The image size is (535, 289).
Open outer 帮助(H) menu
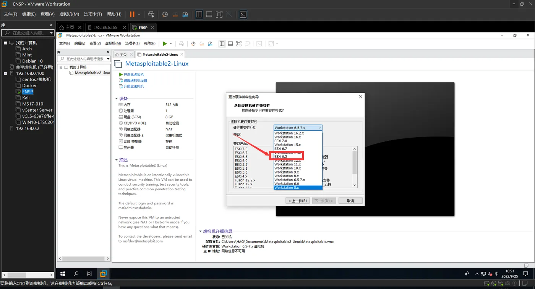click(x=114, y=14)
